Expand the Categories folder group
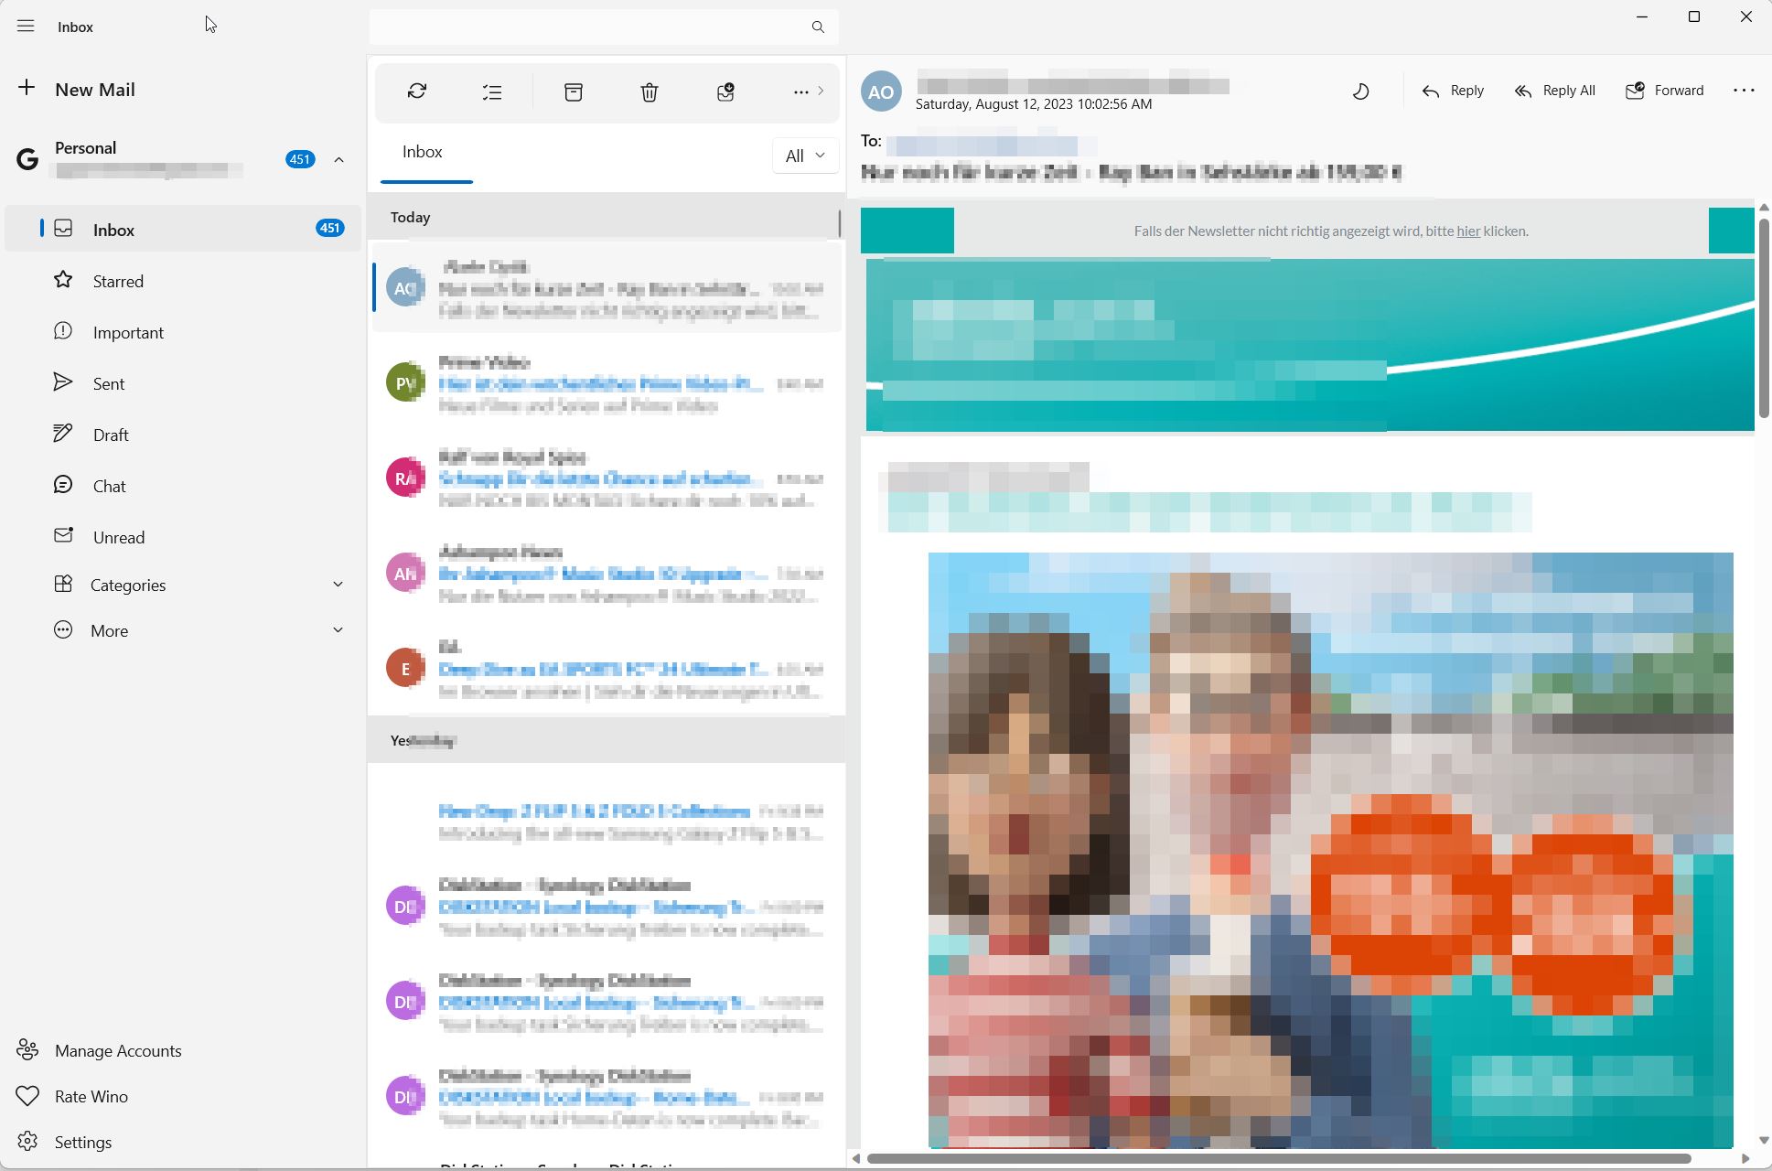1772x1171 pixels. pos(338,585)
